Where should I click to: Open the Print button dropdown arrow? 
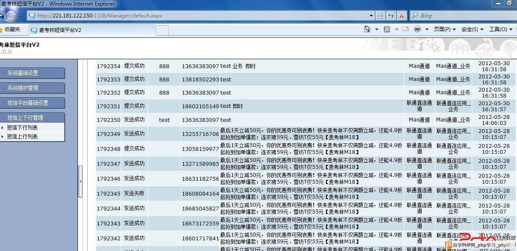pyautogui.click(x=427, y=29)
